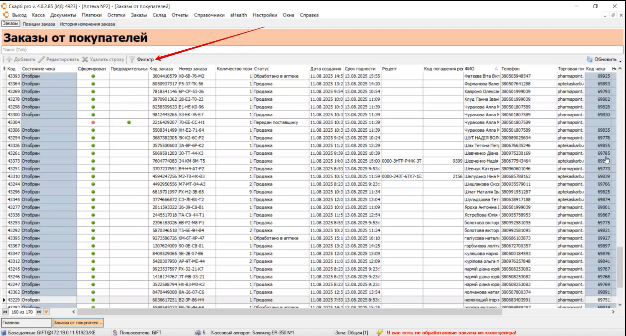
Task: Toggle sort on the ФИО column header
Action: (481, 69)
